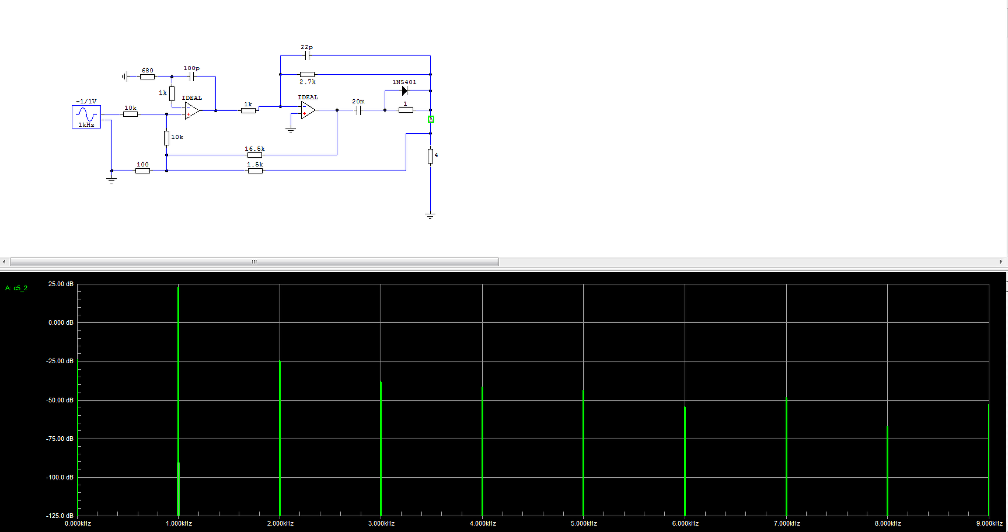The image size is (1008, 532).
Task: Click the ground symbol left of the 680 resistor
Action: (x=124, y=77)
